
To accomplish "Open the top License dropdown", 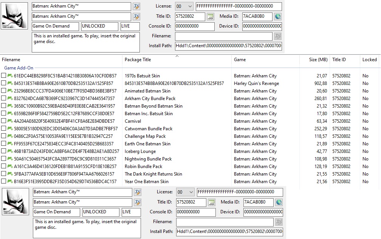I will tap(184, 6).
